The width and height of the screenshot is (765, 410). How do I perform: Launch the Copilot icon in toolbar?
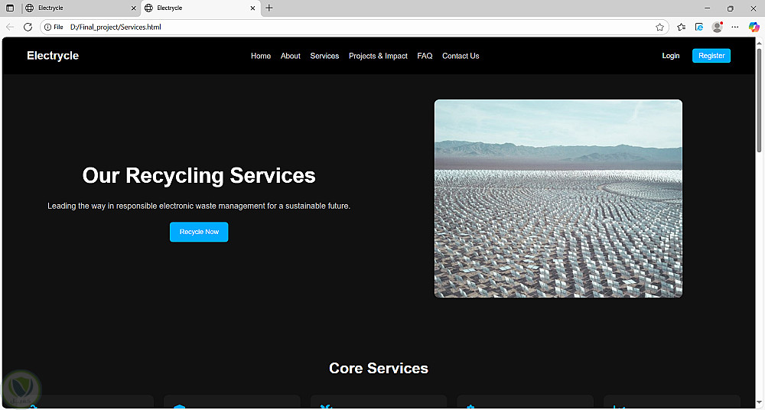click(x=754, y=27)
